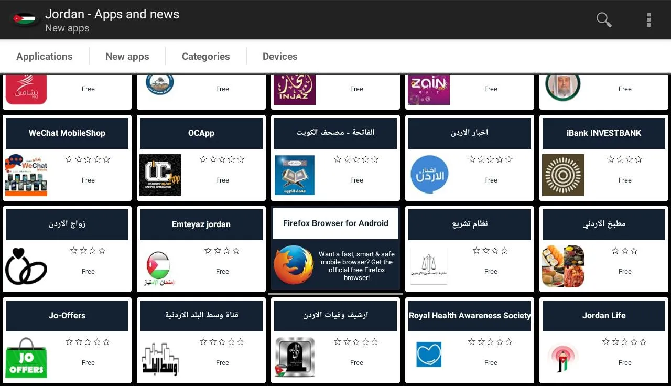
Task: Open the three-dot overflow menu
Action: pyautogui.click(x=648, y=20)
